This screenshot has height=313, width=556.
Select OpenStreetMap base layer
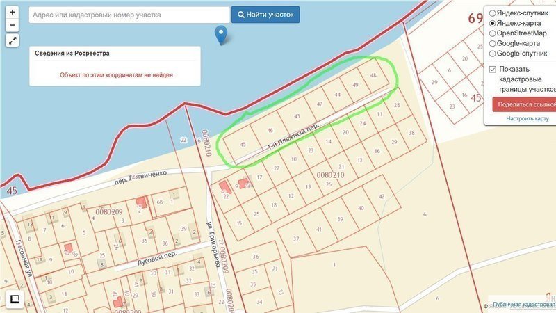492,33
